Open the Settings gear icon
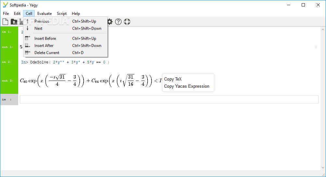The image size is (326, 177). click(110, 22)
